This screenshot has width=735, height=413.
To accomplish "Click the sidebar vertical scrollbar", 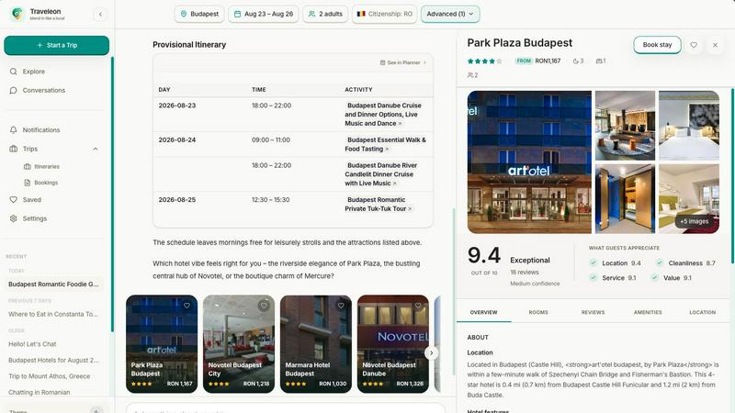I will [112, 195].
